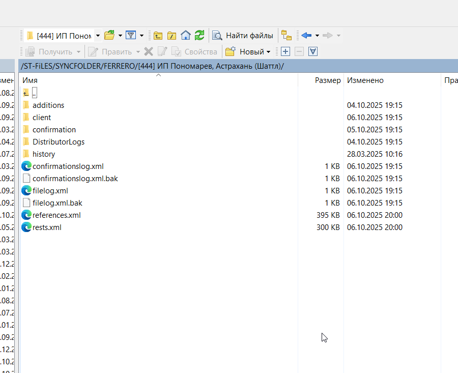Click the Найти файлы button
Screen dimensions: 458x373
pos(243,36)
